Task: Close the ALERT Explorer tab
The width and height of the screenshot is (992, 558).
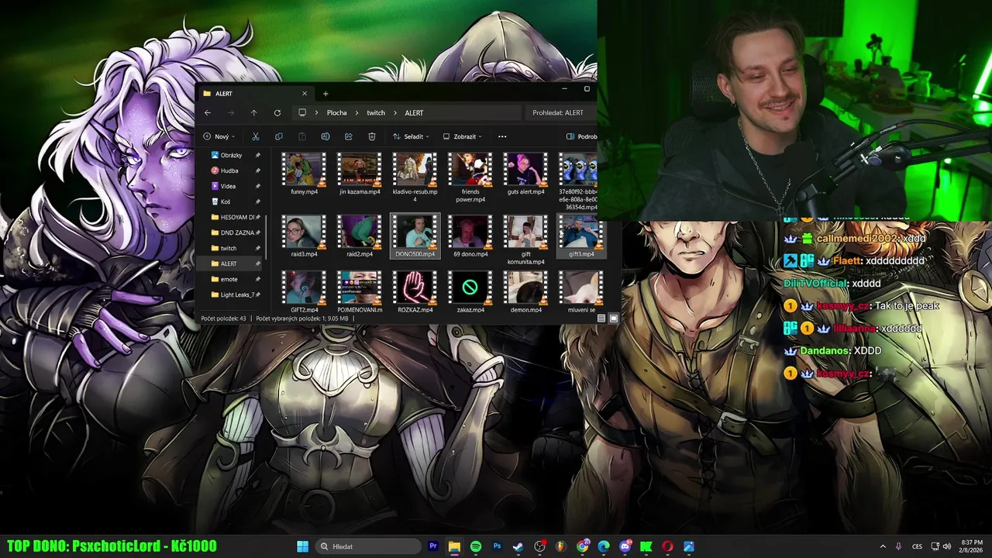Action: click(x=304, y=94)
